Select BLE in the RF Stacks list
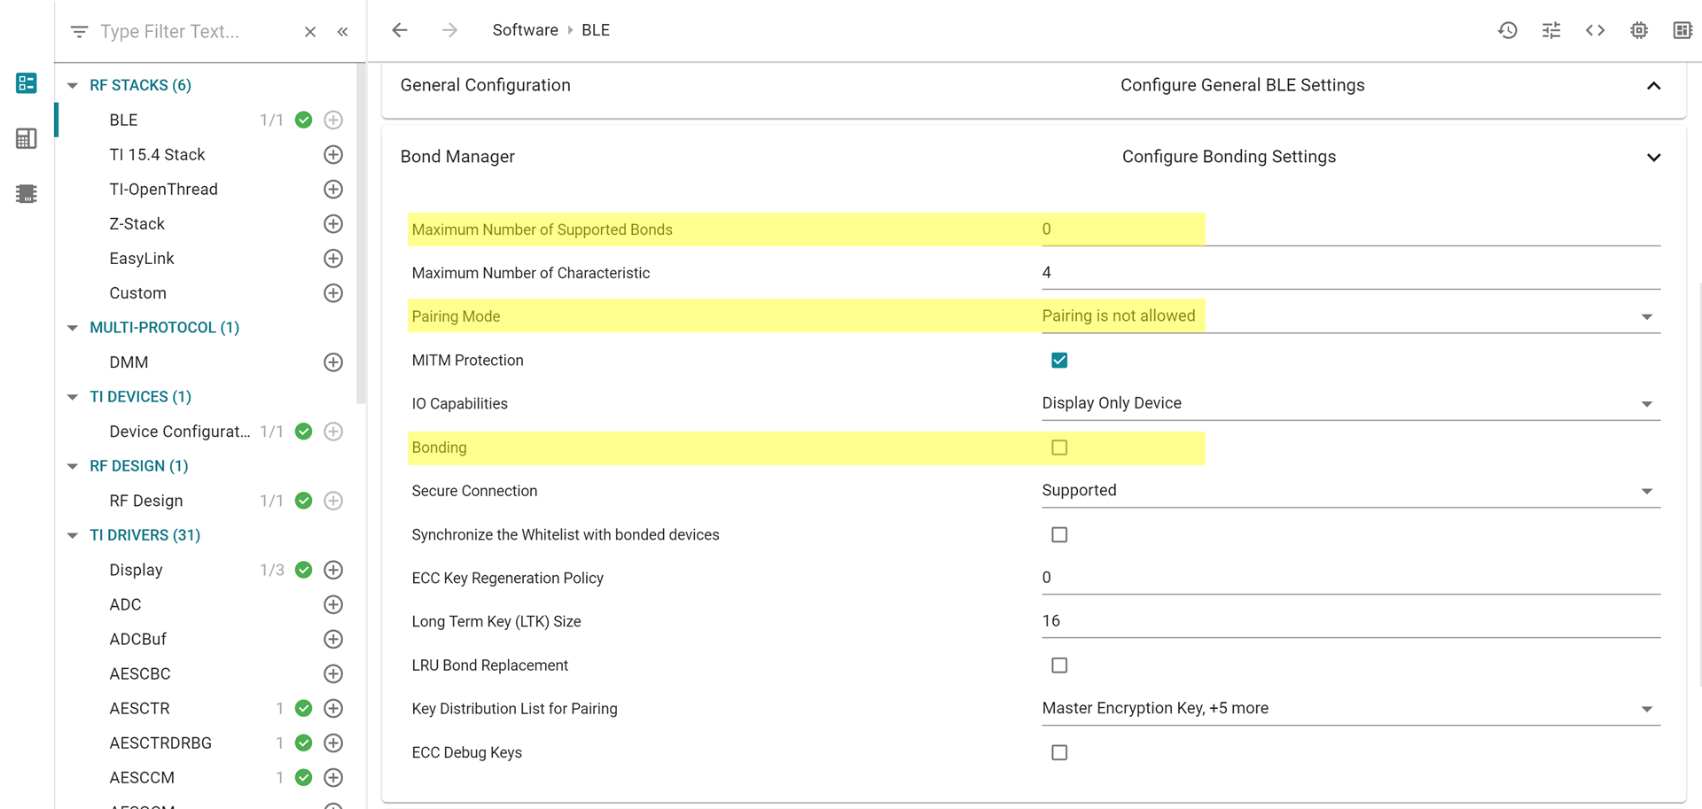Image resolution: width=1702 pixels, height=809 pixels. pyautogui.click(x=123, y=121)
